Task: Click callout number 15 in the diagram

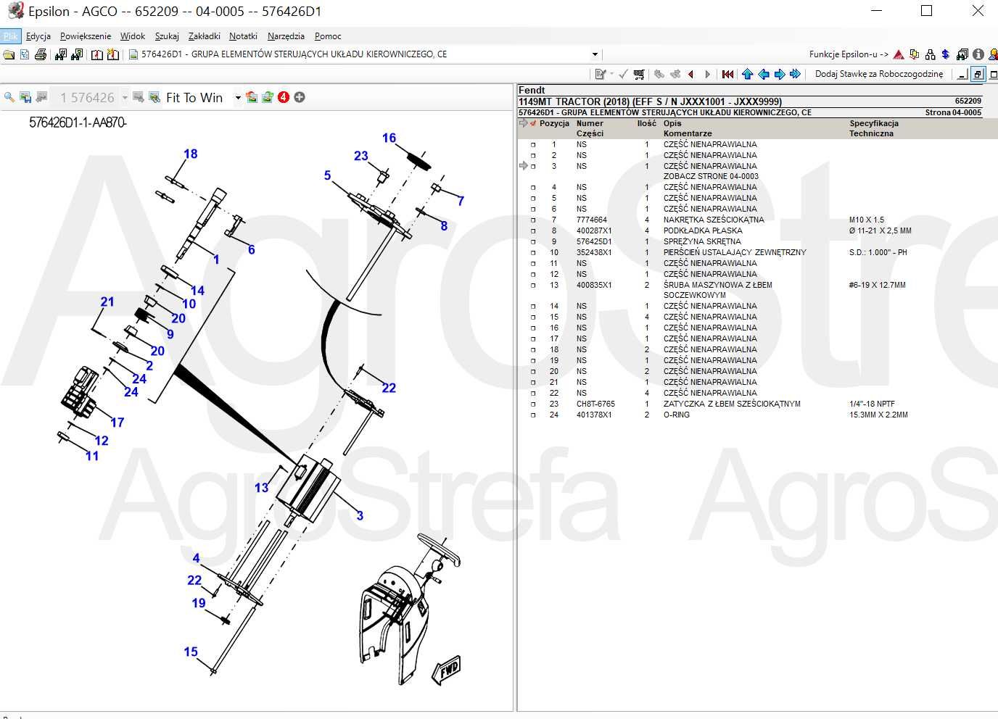Action: (191, 652)
